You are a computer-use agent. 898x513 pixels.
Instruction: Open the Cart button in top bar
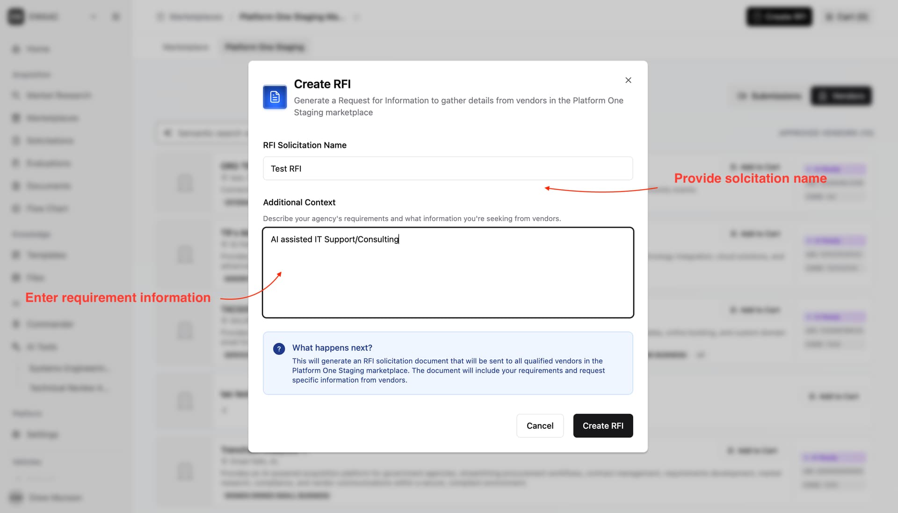pyautogui.click(x=847, y=17)
